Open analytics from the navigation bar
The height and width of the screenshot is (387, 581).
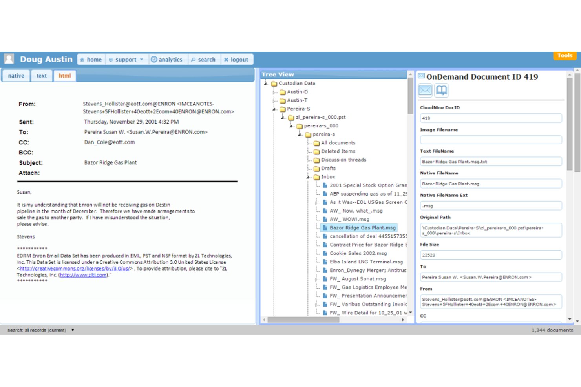(x=167, y=60)
